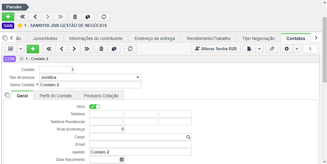Screen dimensions: 327x164
Task: Open Tipo Negociação tab
Action: (259, 38)
